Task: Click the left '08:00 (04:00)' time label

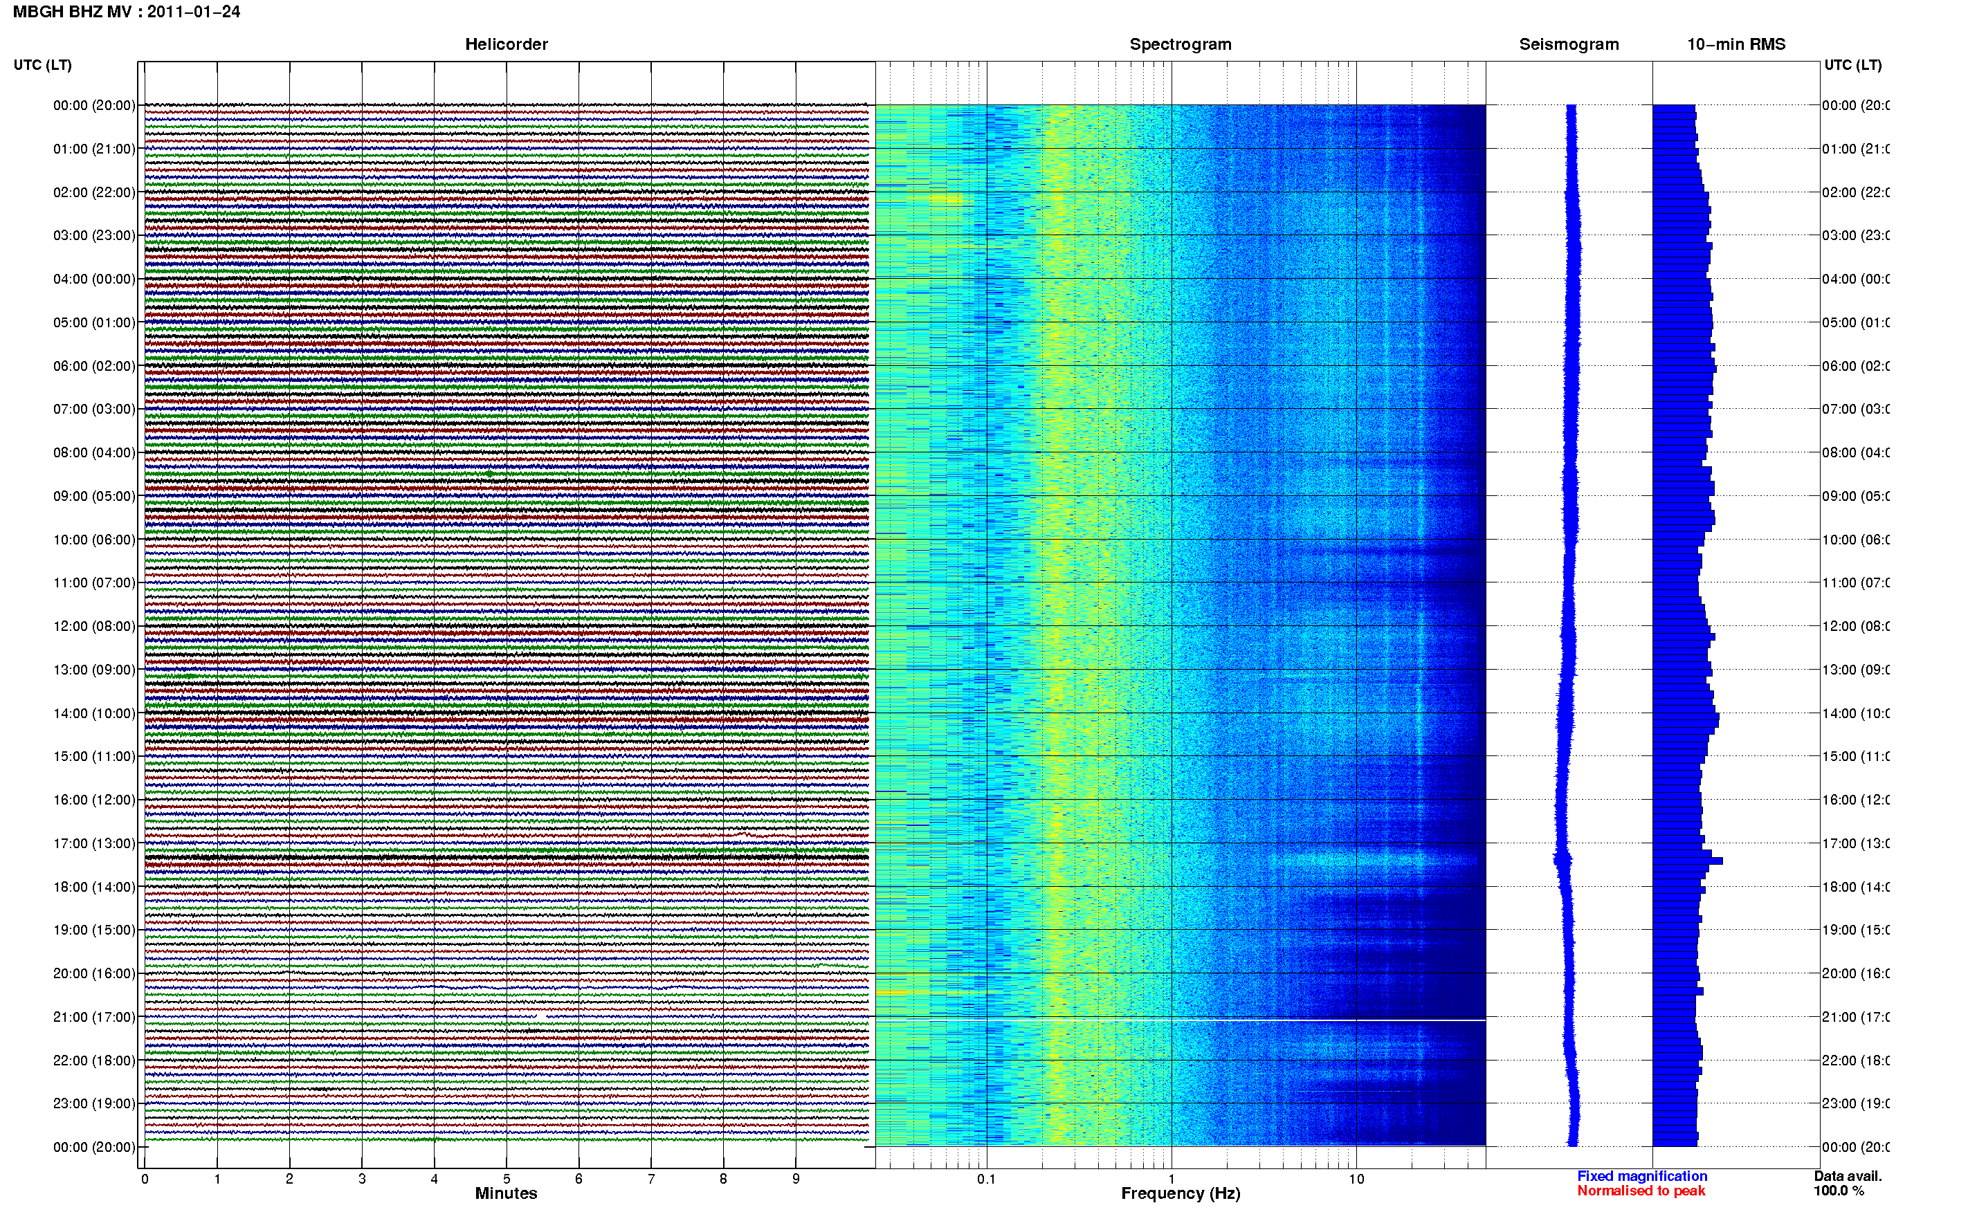Action: [94, 452]
